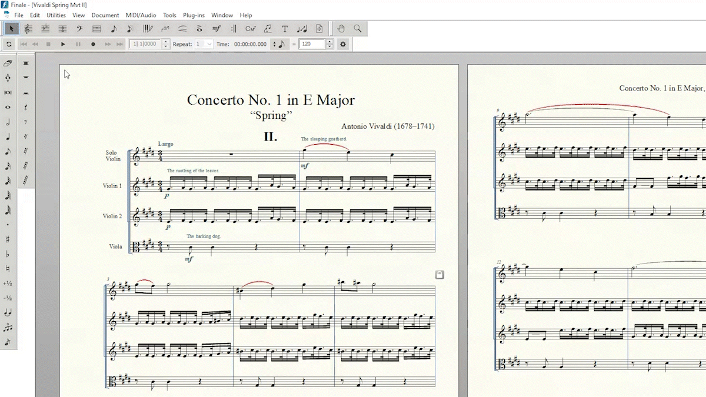Open the tempo note duration dropdown
The width and height of the screenshot is (706, 397).
[x=281, y=44]
